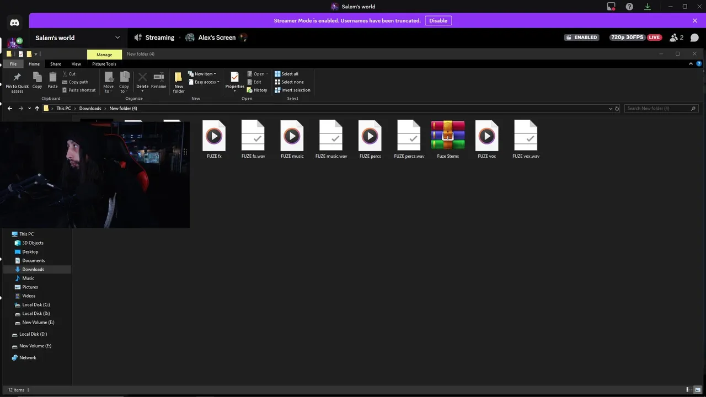Show the stream viewers count icon
The image size is (706, 397).
(x=676, y=37)
